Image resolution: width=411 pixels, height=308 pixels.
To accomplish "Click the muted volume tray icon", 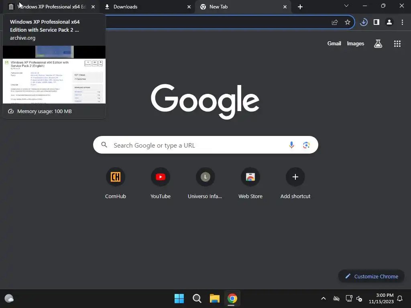I will click(359, 298).
